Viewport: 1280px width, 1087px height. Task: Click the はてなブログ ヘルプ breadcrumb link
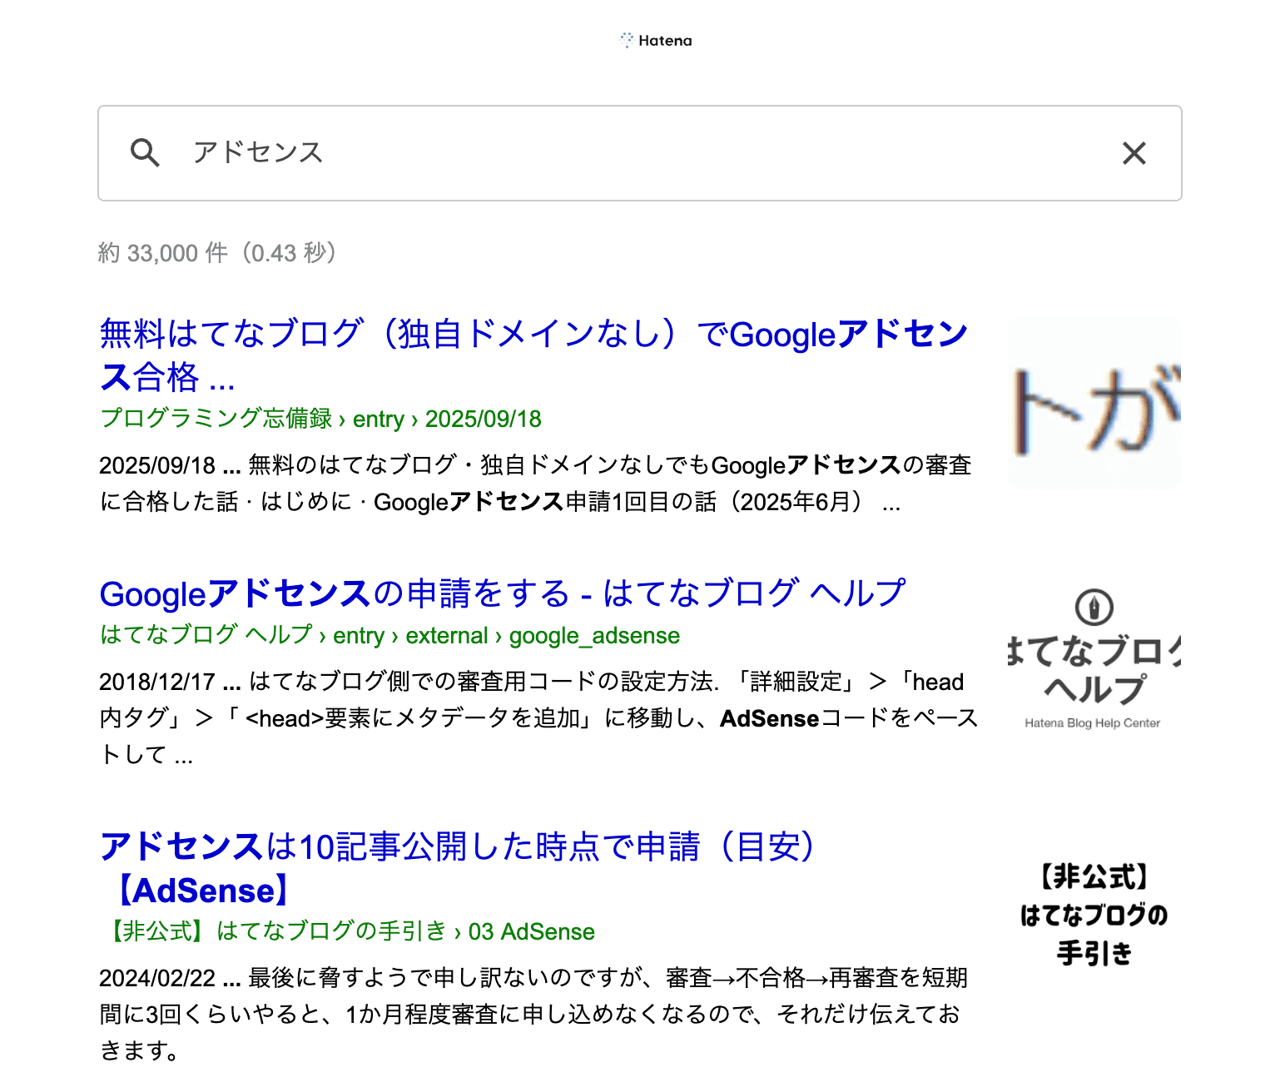(206, 635)
